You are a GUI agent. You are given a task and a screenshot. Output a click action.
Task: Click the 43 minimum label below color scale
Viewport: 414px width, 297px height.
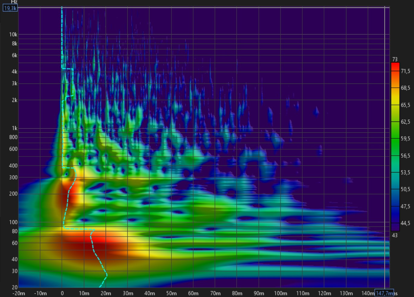pyautogui.click(x=395, y=235)
